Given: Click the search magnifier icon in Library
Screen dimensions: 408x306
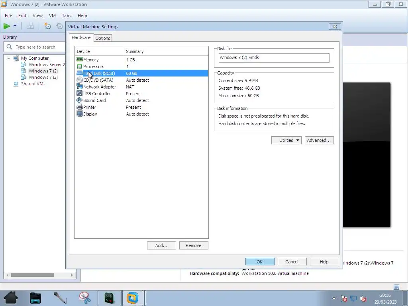Looking at the screenshot, I should (10, 47).
